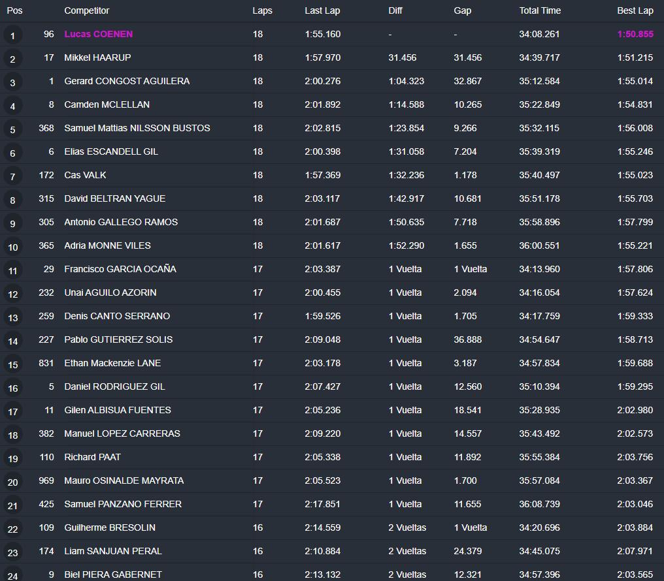The width and height of the screenshot is (664, 581).
Task: Open Lucas COENEN's competitor name
Action: [98, 34]
